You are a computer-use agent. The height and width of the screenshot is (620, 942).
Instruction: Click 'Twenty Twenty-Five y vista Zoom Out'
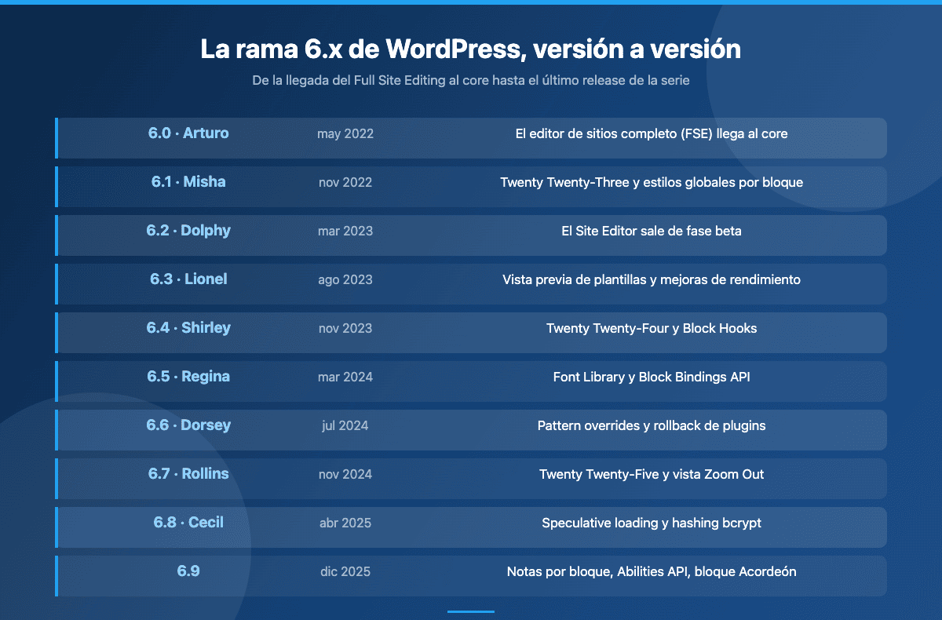pyautogui.click(x=652, y=475)
